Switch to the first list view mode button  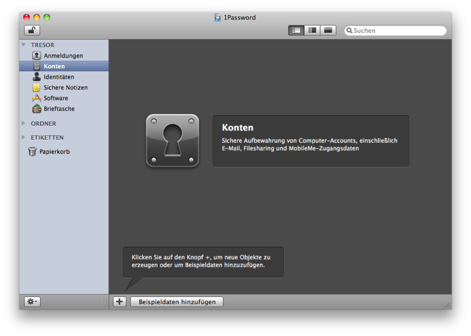(296, 30)
